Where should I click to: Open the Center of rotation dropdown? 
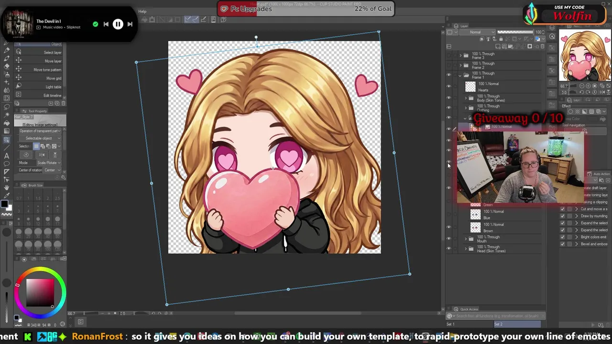(x=52, y=171)
